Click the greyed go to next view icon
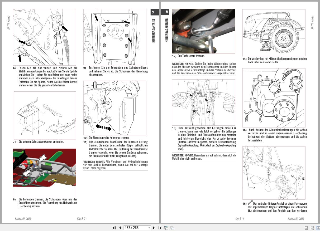 click(x=172, y=228)
